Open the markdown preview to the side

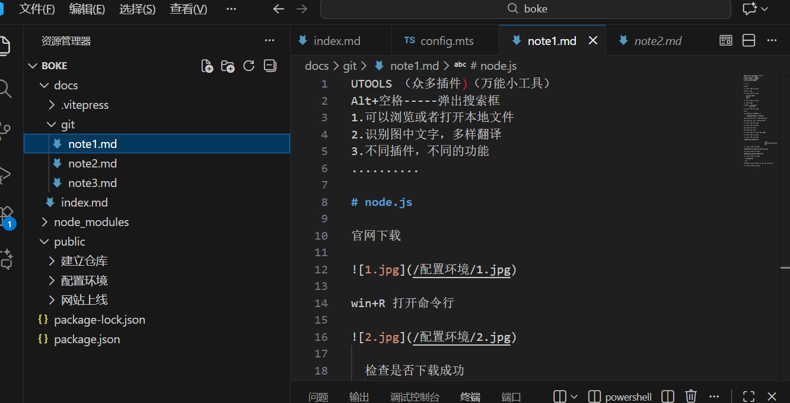(726, 41)
